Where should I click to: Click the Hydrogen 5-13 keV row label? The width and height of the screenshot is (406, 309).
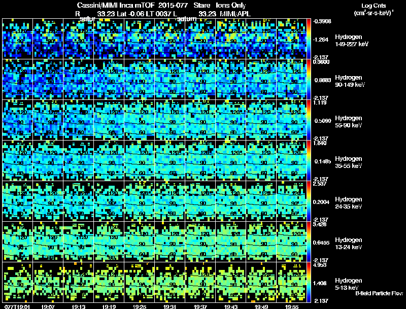[349, 284]
